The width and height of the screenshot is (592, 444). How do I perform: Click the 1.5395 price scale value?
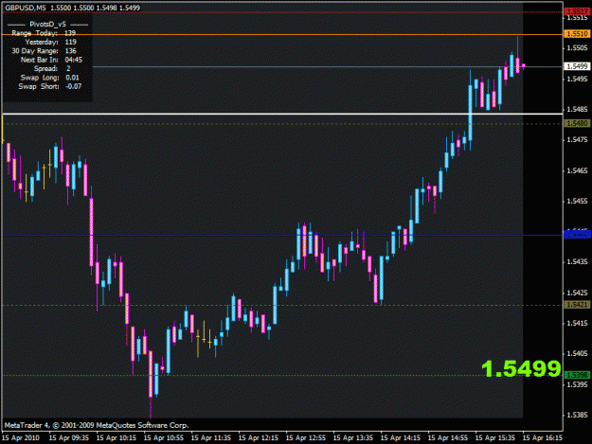(x=578, y=384)
